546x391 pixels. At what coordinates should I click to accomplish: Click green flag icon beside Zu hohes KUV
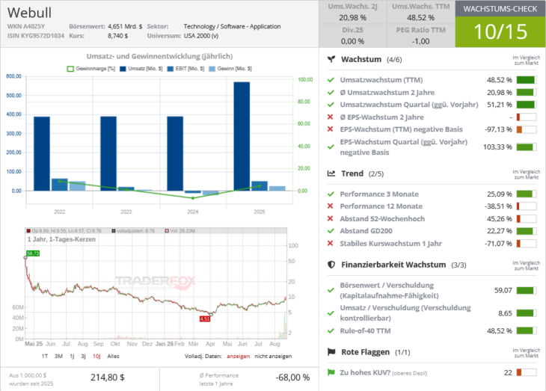331,372
